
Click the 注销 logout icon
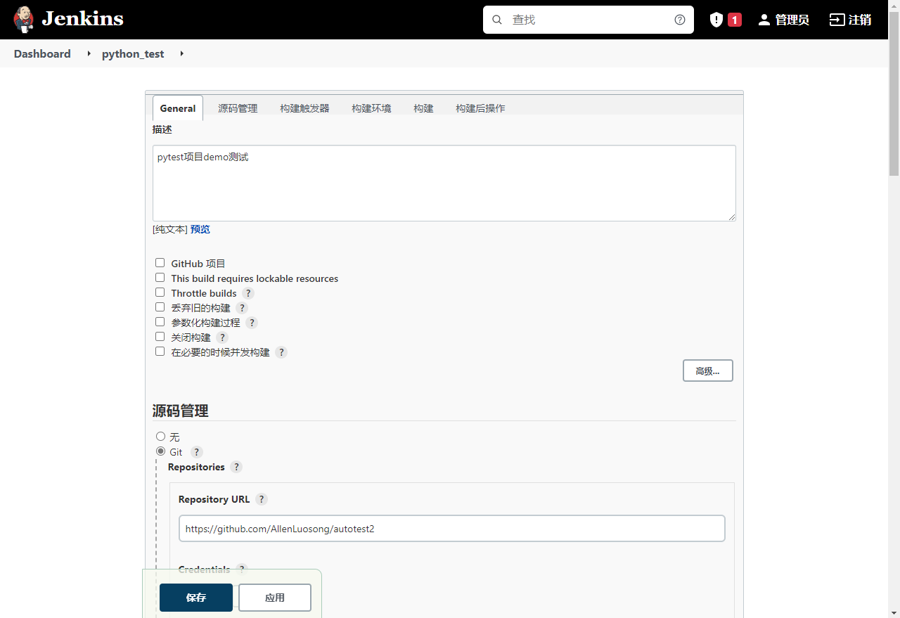click(x=837, y=20)
